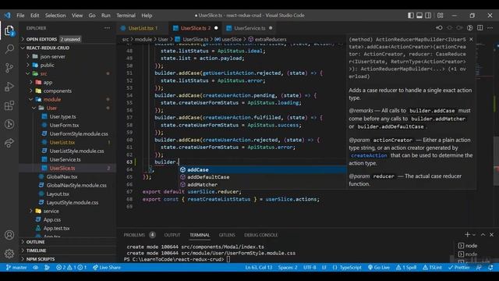The image size is (499, 281).
Task: Click Go Live in the status bar
Action: coord(379,267)
